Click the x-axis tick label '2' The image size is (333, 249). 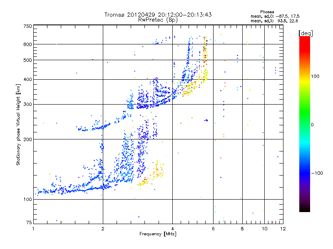point(103,229)
